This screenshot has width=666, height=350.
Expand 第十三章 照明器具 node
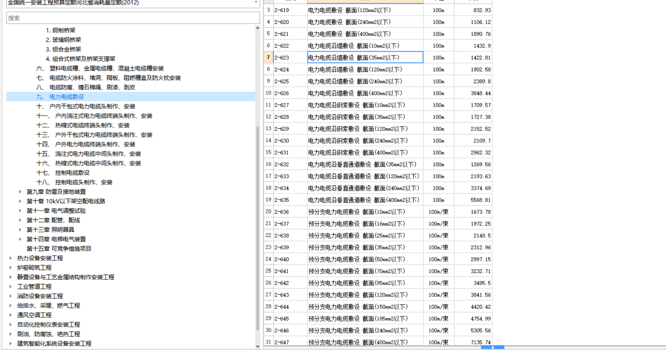point(20,230)
